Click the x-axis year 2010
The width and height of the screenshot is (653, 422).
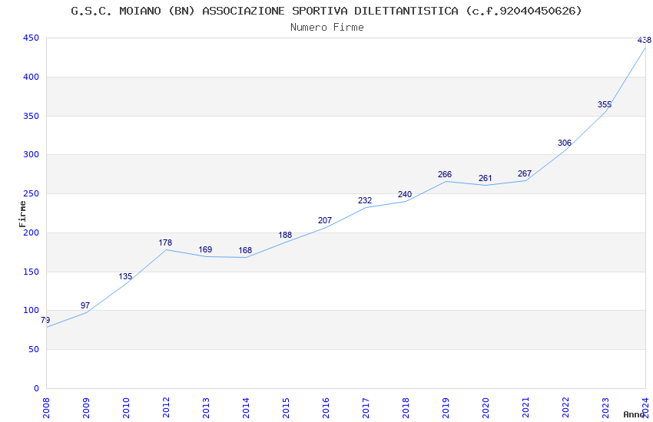(126, 407)
